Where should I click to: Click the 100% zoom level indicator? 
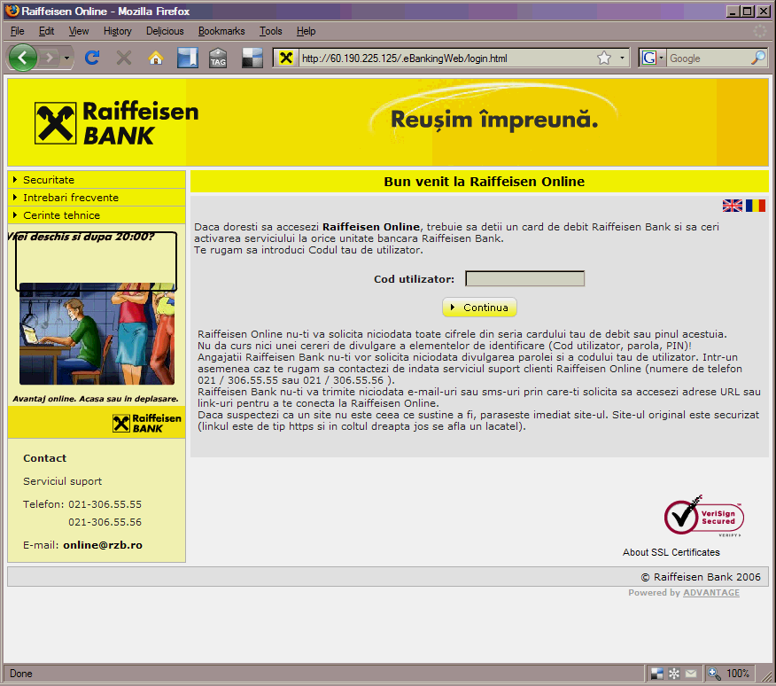[737, 674]
